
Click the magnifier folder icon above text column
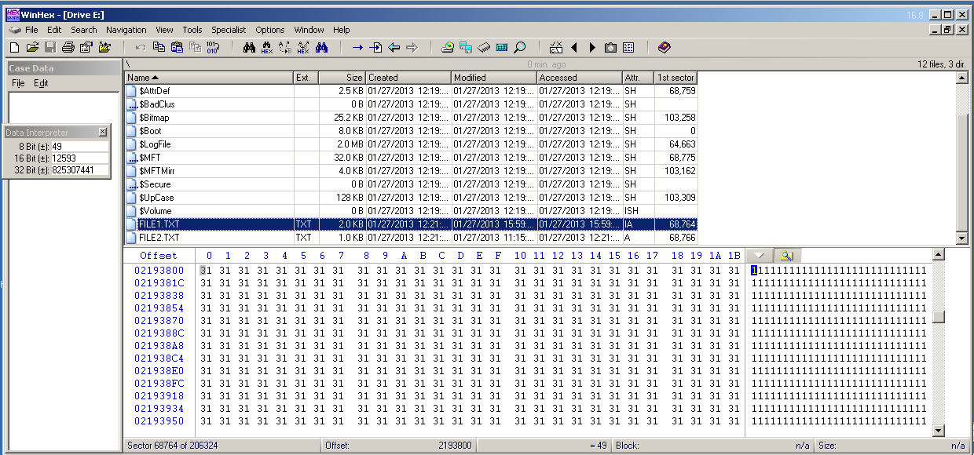[787, 256]
